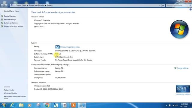Click the 4.00 GB installed memory value

point(58,54)
